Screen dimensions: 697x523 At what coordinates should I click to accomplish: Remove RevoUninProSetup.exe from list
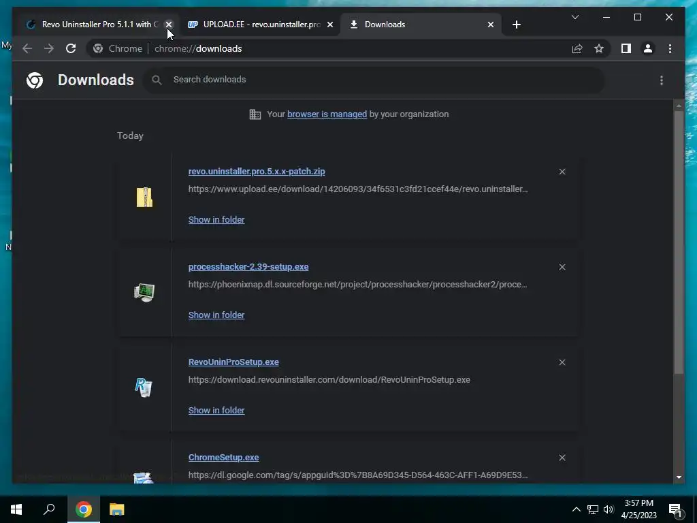click(x=562, y=362)
